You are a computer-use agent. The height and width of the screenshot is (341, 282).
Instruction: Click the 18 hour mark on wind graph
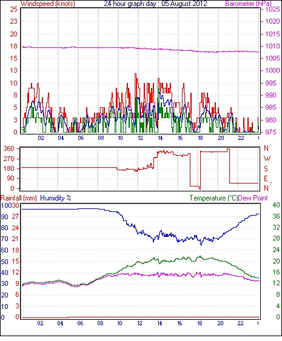point(200,138)
